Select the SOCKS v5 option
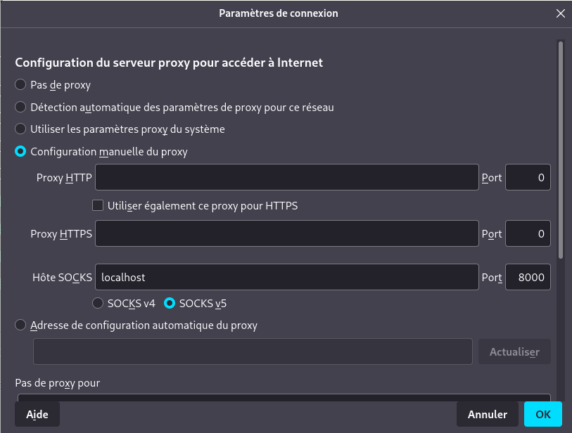 click(170, 304)
